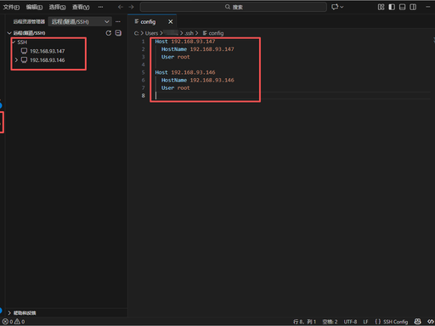The image size is (435, 326).
Task: Toggle the primary side bar visibility
Action: 392,7
